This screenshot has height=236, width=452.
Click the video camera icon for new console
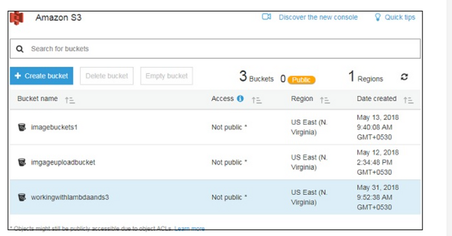coord(267,17)
